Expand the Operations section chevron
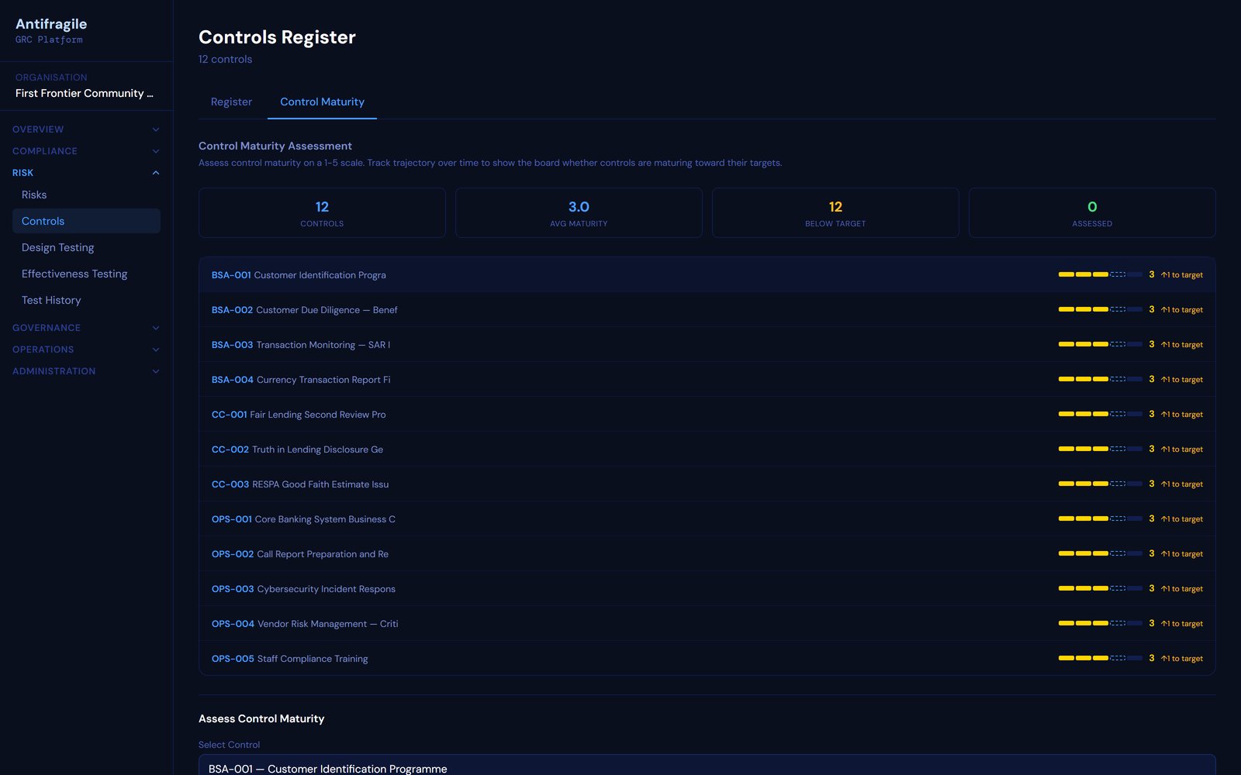 pos(156,350)
